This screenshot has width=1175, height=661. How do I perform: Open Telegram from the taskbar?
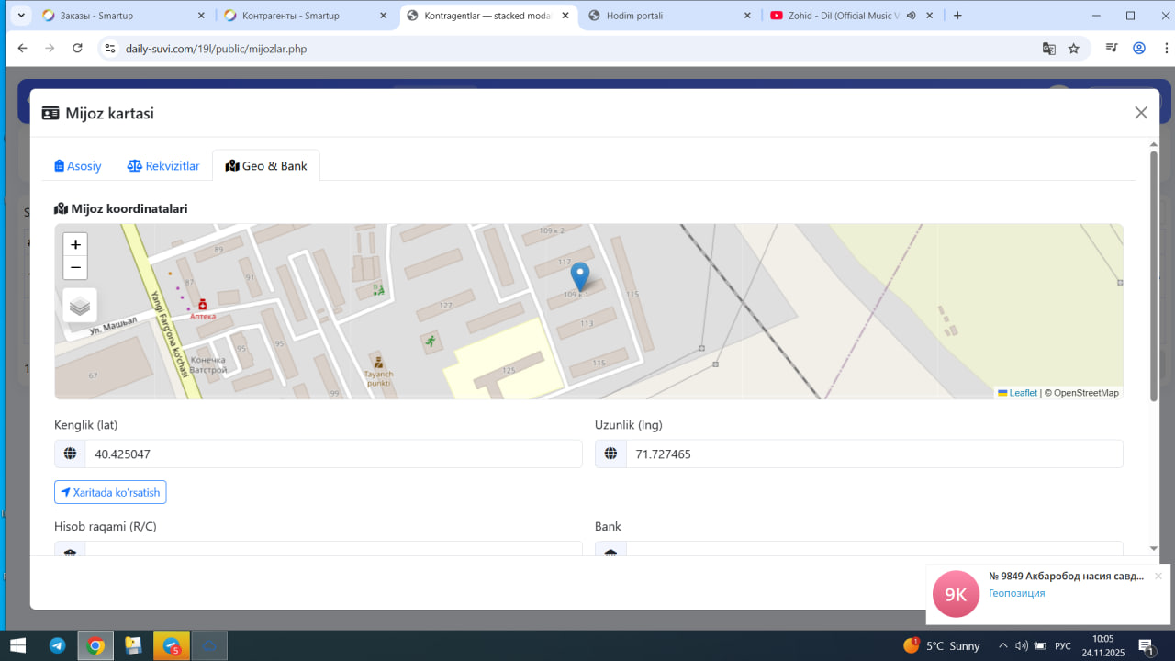(58, 645)
